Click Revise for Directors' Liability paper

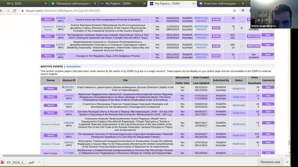click(x=51, y=89)
